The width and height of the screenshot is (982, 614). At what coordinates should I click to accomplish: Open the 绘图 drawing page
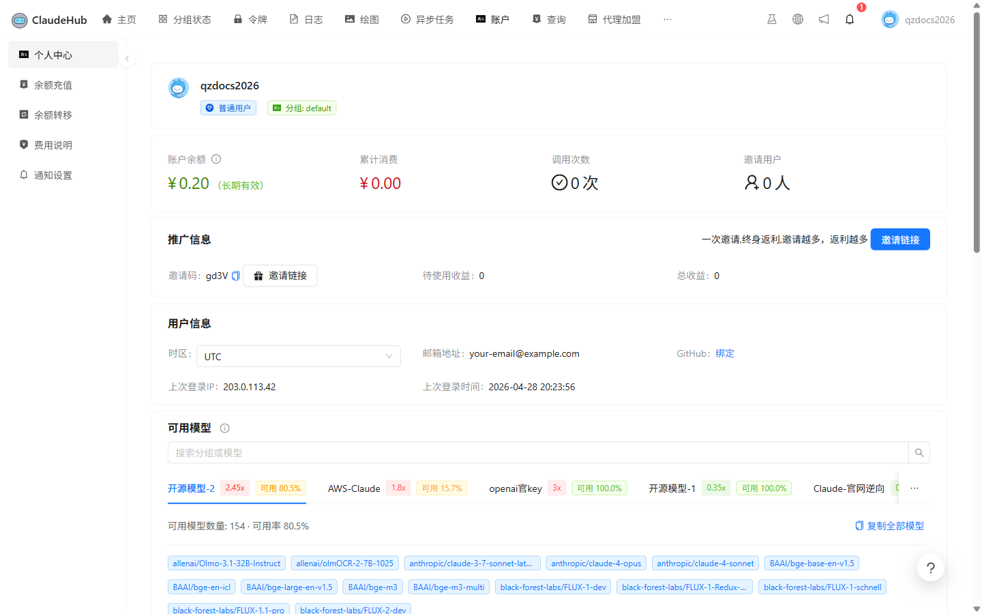point(362,20)
